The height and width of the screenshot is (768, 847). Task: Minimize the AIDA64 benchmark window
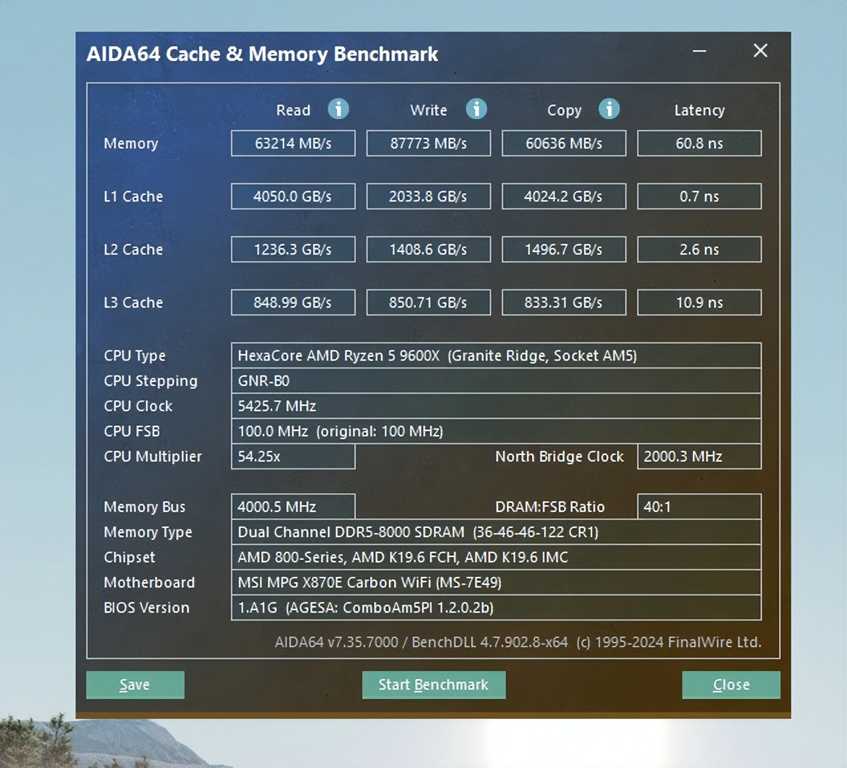(x=700, y=51)
